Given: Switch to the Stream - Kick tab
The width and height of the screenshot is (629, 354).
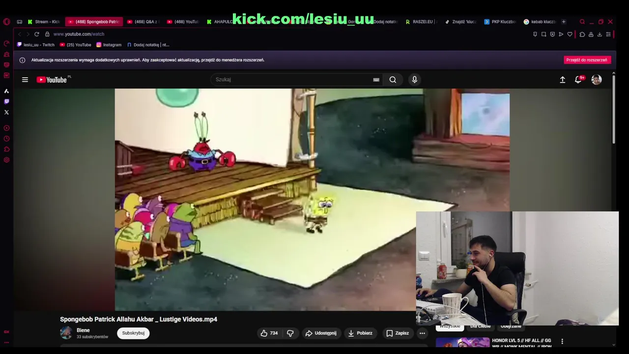Looking at the screenshot, I should click(44, 22).
